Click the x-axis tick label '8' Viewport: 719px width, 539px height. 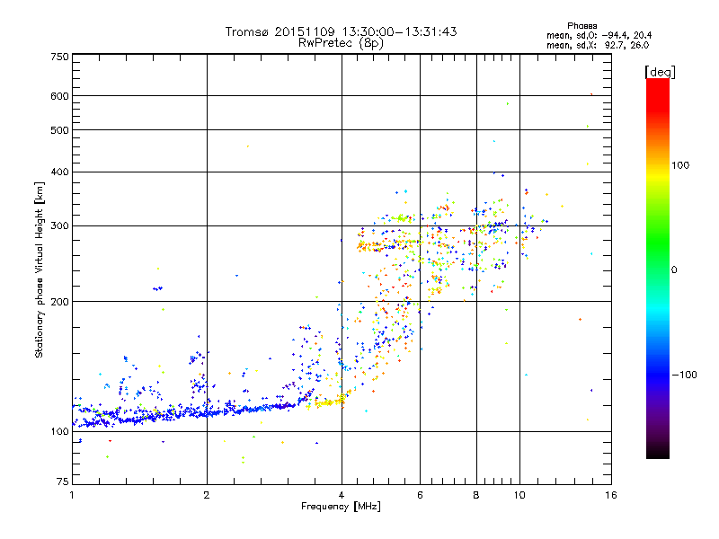(x=476, y=495)
